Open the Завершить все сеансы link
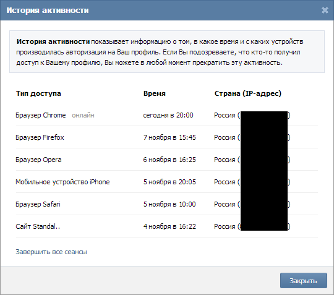This screenshot has width=334, height=295. tap(51, 252)
